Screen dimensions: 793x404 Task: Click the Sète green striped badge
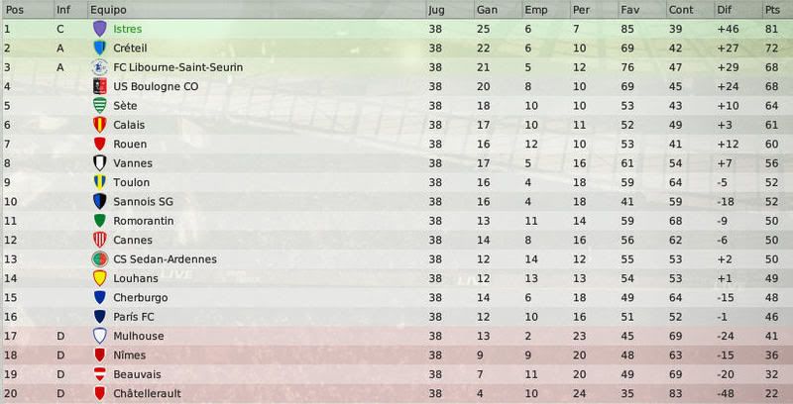pyautogui.click(x=100, y=106)
